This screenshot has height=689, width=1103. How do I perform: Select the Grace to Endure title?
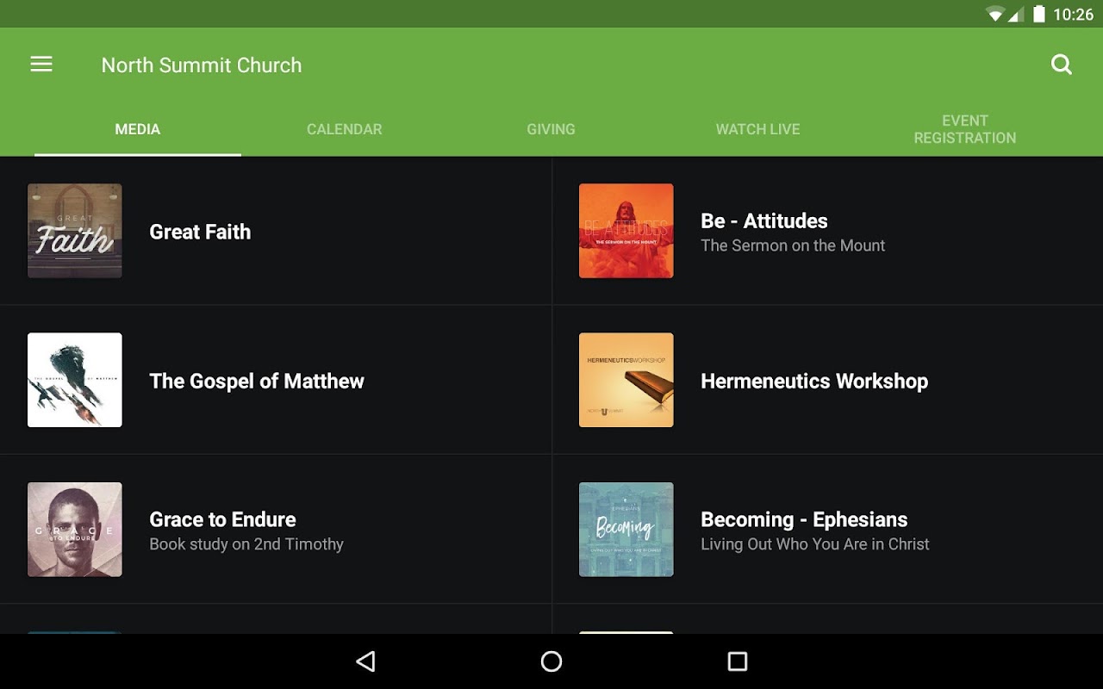[x=222, y=519]
